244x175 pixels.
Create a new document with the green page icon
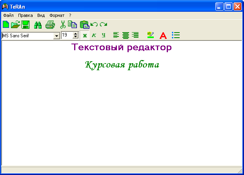6,24
